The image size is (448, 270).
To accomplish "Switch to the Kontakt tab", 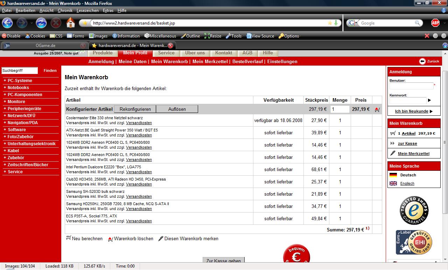I will pos(224,53).
